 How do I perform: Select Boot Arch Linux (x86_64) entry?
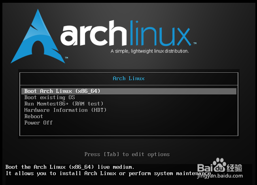(x=129, y=91)
